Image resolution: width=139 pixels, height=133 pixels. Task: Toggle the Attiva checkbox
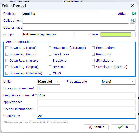(x=134, y=14)
